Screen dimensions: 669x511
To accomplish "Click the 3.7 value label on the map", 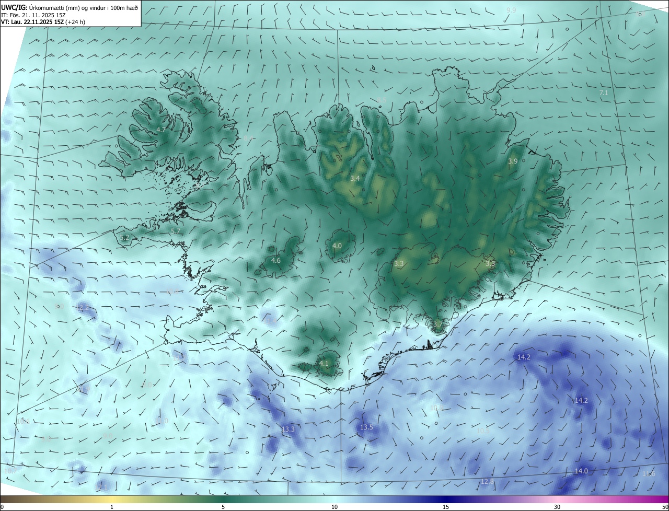I will [438, 324].
